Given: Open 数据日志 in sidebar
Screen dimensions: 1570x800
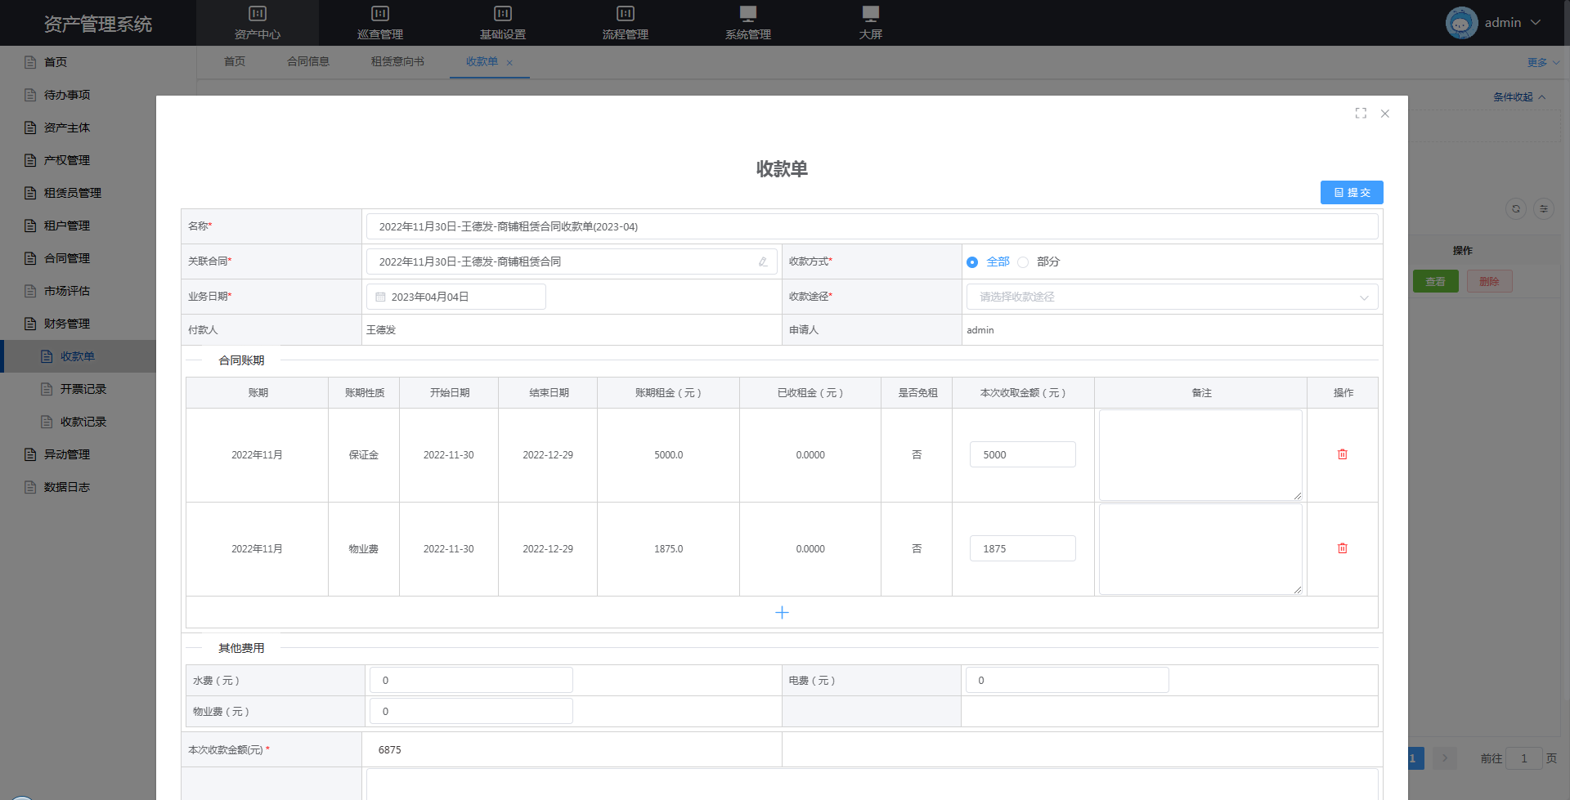Looking at the screenshot, I should click(x=67, y=487).
